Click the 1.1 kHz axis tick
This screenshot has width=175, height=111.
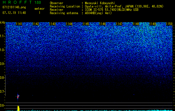pyautogui.click(x=3, y=36)
